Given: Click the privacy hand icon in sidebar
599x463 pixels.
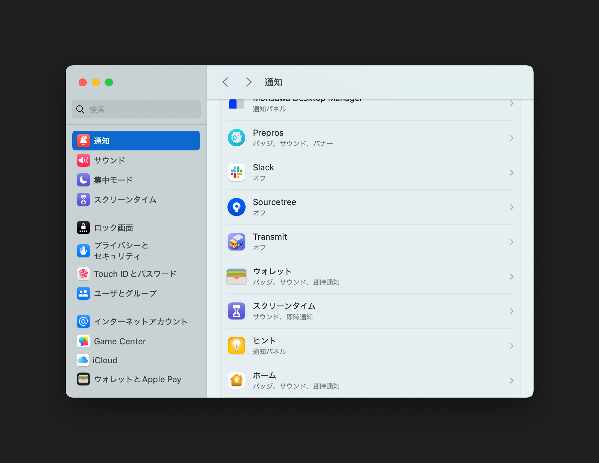Looking at the screenshot, I should pos(83,251).
